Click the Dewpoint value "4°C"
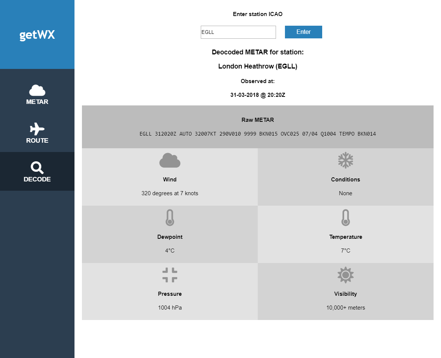The image size is (441, 358). pyautogui.click(x=170, y=251)
